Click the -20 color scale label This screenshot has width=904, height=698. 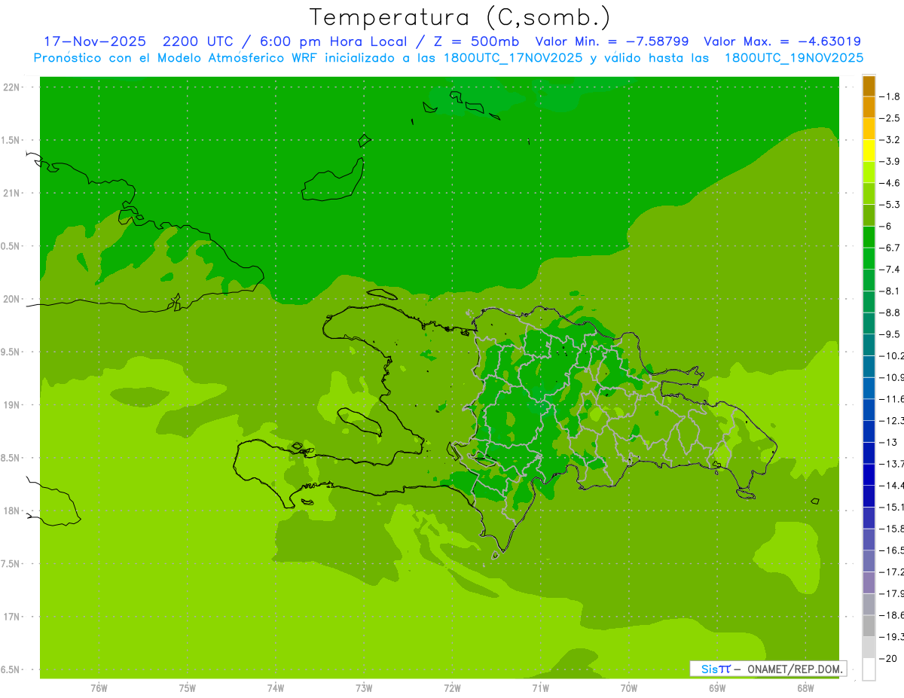(x=887, y=658)
